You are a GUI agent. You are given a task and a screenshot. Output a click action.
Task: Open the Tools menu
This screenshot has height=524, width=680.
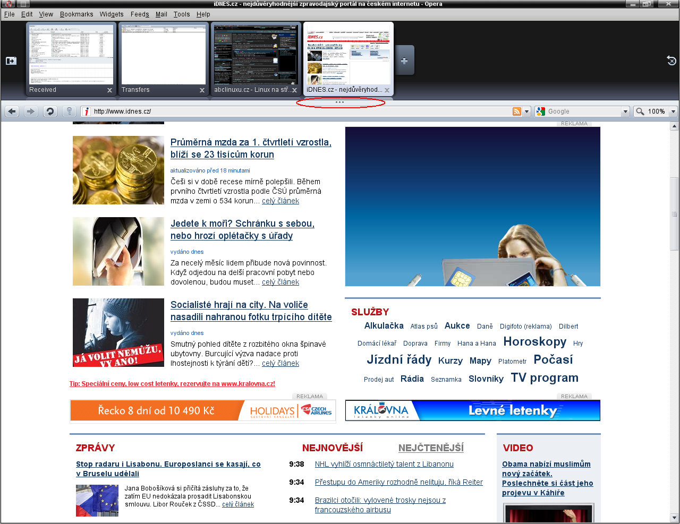tap(182, 14)
